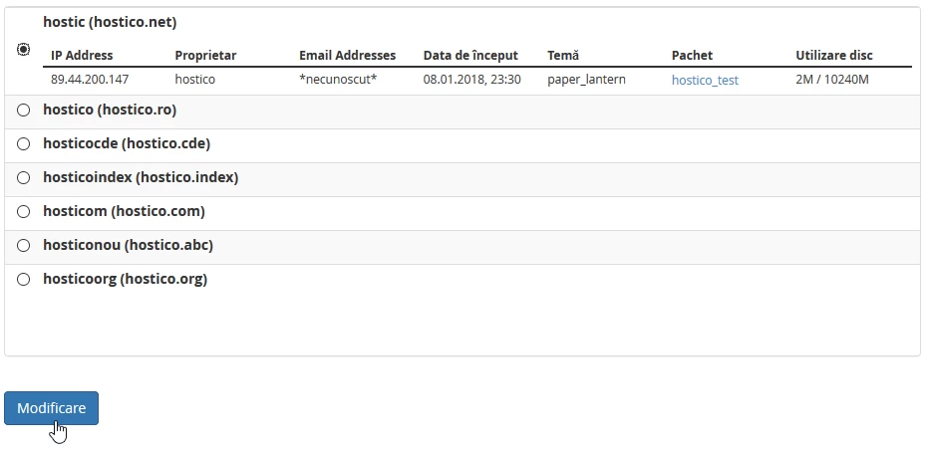Select radio button for hosticom (hostico.com)

(x=24, y=212)
